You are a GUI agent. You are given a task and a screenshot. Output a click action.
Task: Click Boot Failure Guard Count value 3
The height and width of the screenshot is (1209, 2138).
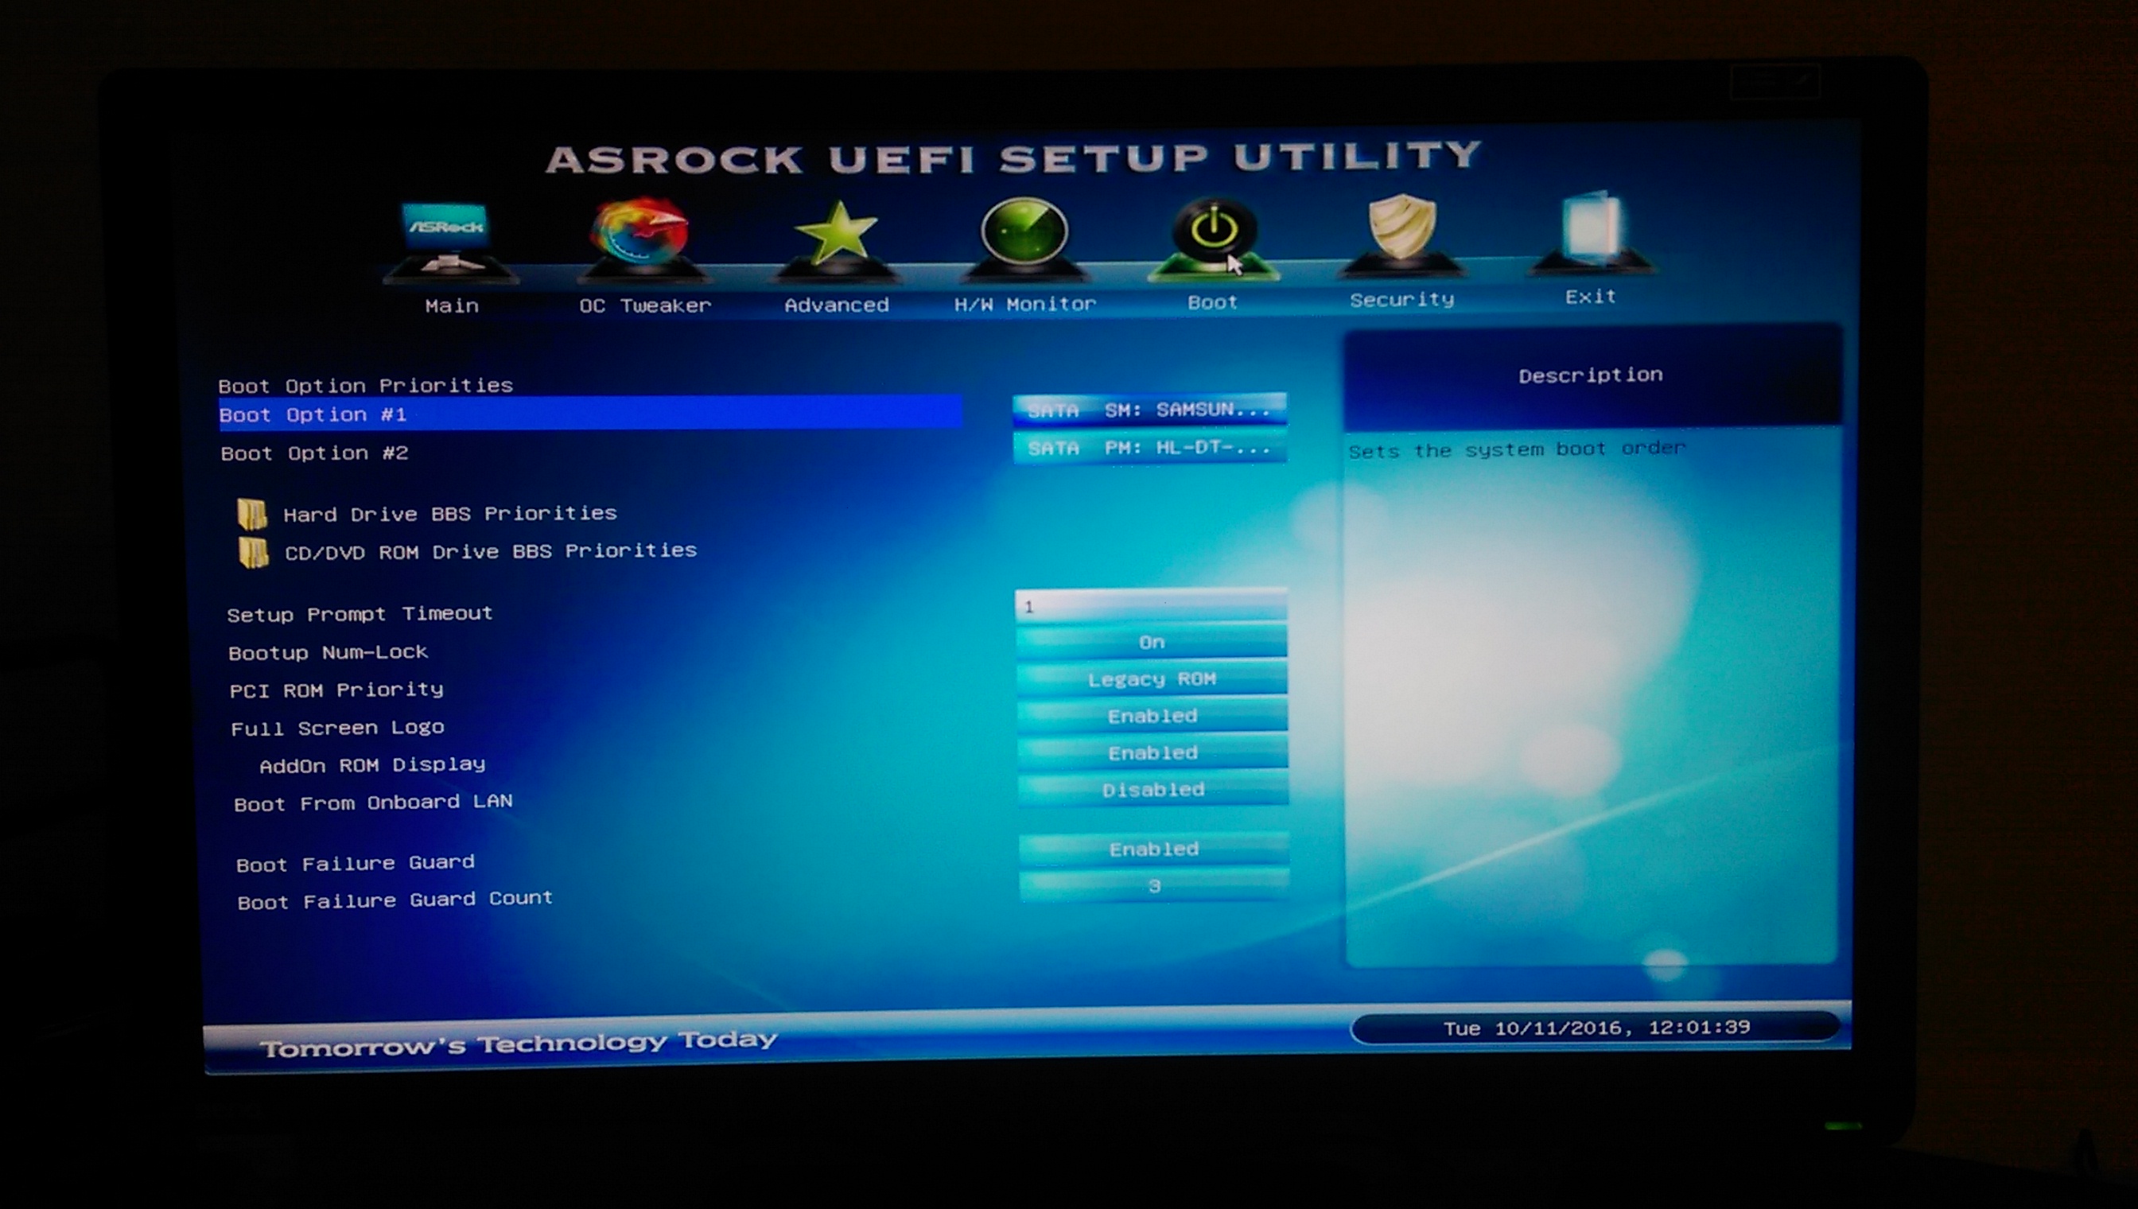coord(1154,886)
